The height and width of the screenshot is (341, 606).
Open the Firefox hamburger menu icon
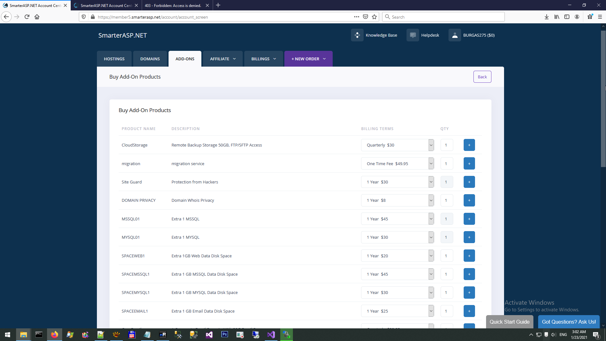click(x=600, y=17)
